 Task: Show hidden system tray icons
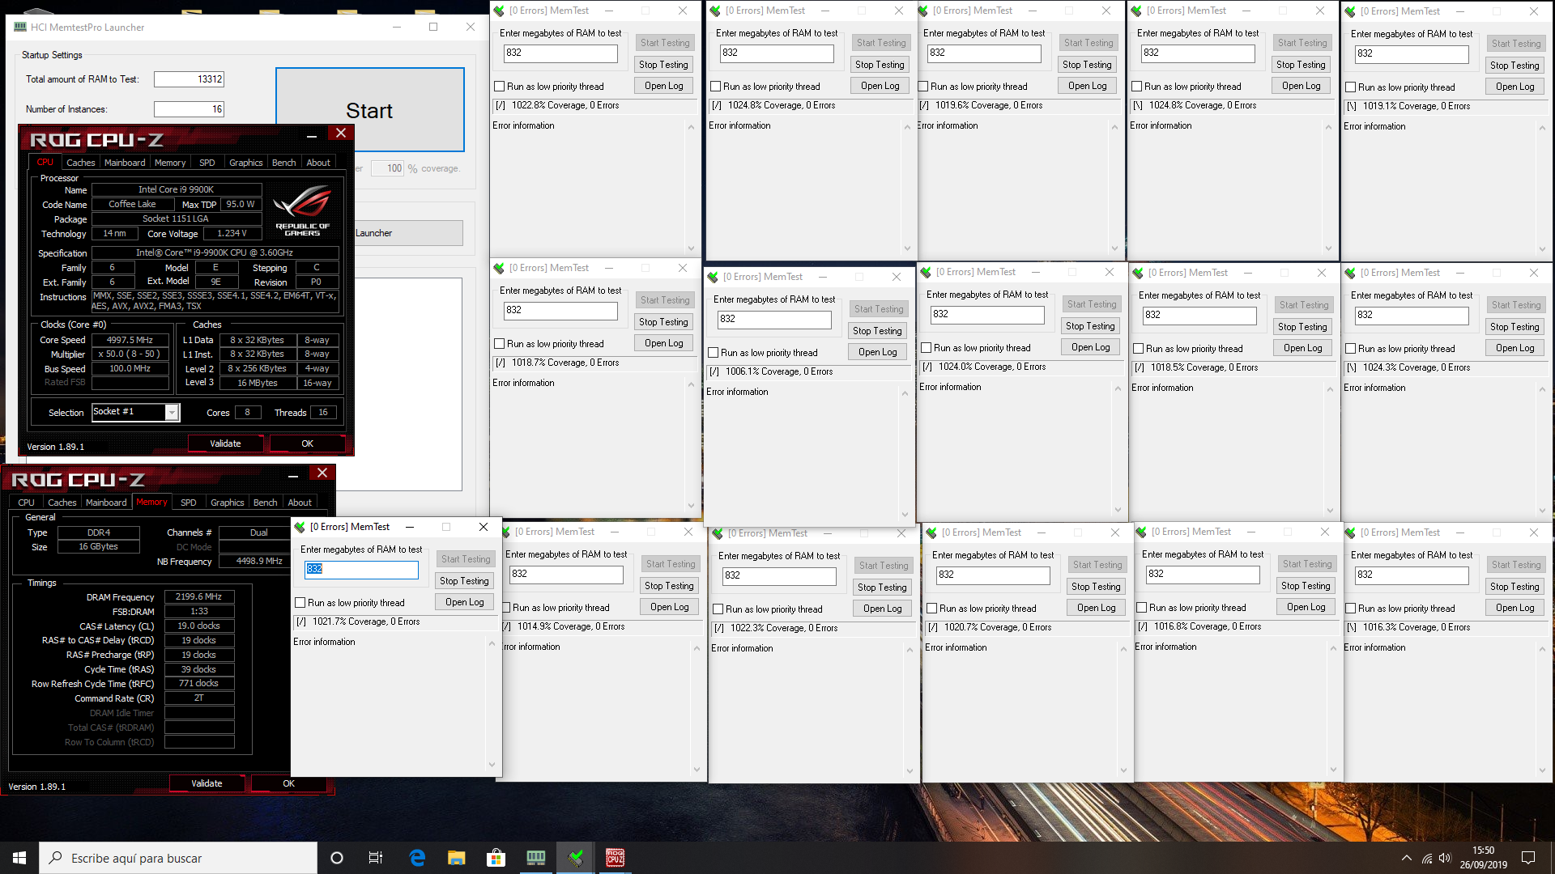[x=1406, y=858]
